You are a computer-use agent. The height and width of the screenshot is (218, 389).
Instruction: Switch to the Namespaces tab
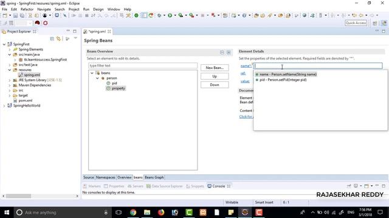[106, 177]
